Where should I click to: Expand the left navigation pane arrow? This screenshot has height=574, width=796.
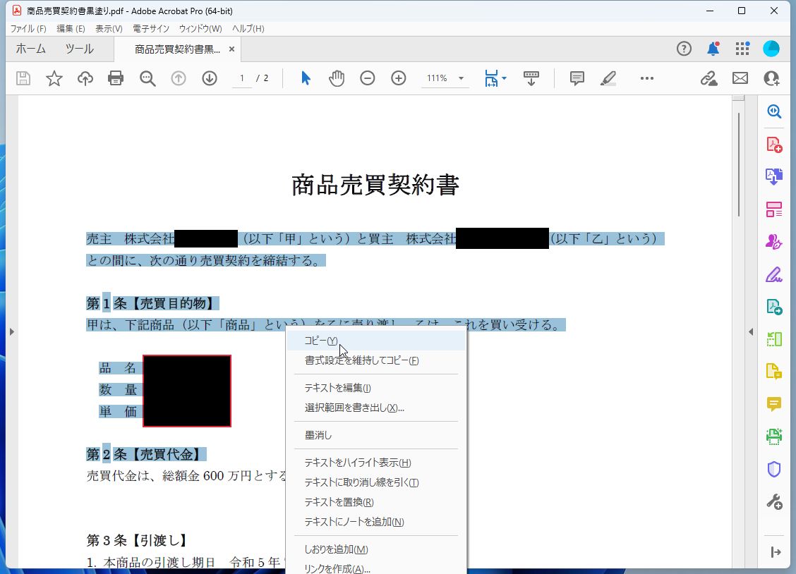tap(13, 331)
